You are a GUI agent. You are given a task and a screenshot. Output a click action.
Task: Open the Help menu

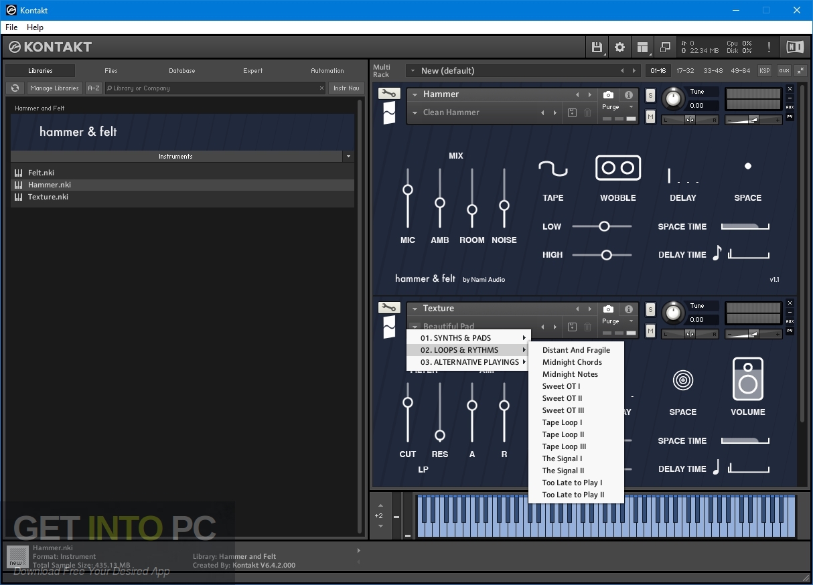[x=35, y=27]
